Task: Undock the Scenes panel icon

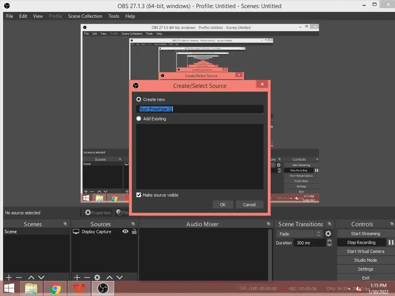Action: pyautogui.click(x=65, y=224)
